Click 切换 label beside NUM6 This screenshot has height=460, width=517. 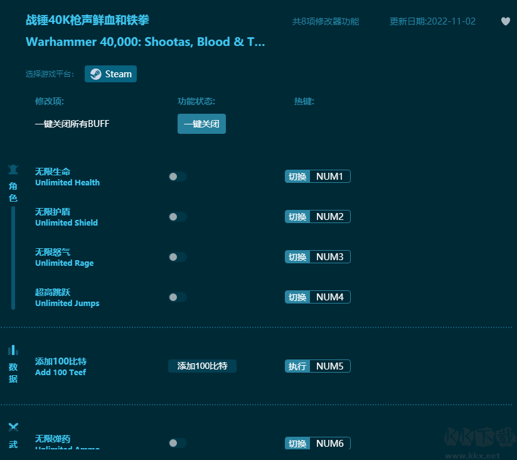click(x=297, y=443)
